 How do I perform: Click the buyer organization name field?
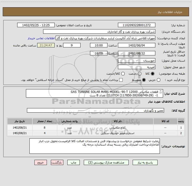click(99, 32)
